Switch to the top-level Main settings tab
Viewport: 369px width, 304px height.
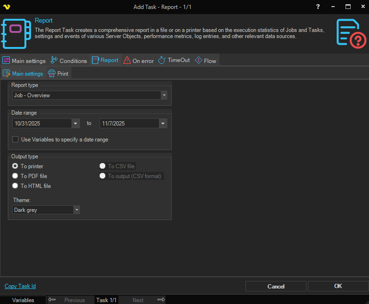tap(24, 61)
